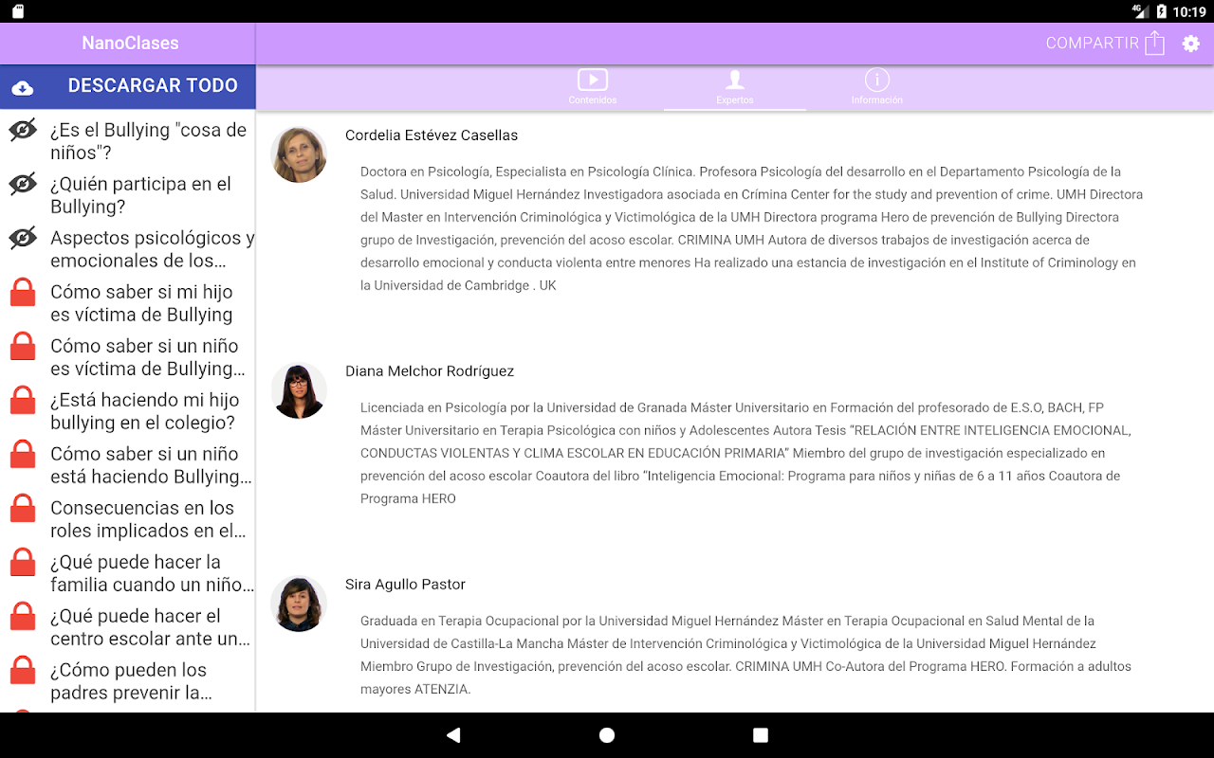Select lesson ¿Está haciendo mi hijo bullying en el colegio?
The image size is (1214, 758).
coord(145,411)
